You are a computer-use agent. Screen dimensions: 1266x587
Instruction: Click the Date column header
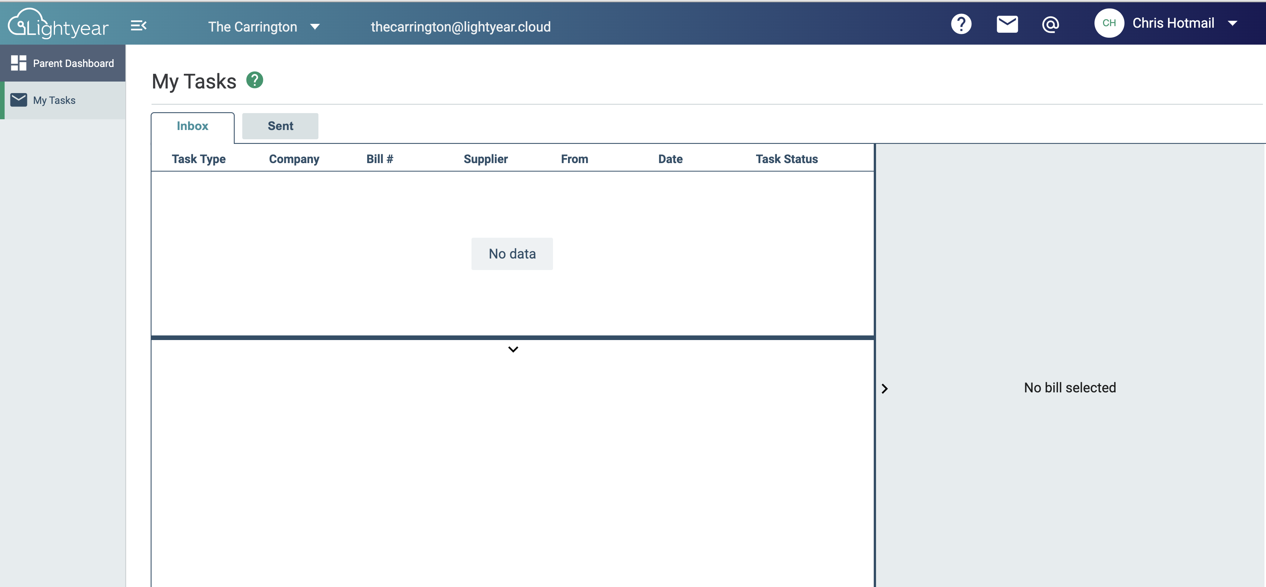pyautogui.click(x=670, y=159)
